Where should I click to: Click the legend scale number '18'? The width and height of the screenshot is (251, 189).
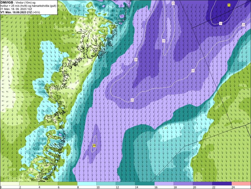pos(175,187)
